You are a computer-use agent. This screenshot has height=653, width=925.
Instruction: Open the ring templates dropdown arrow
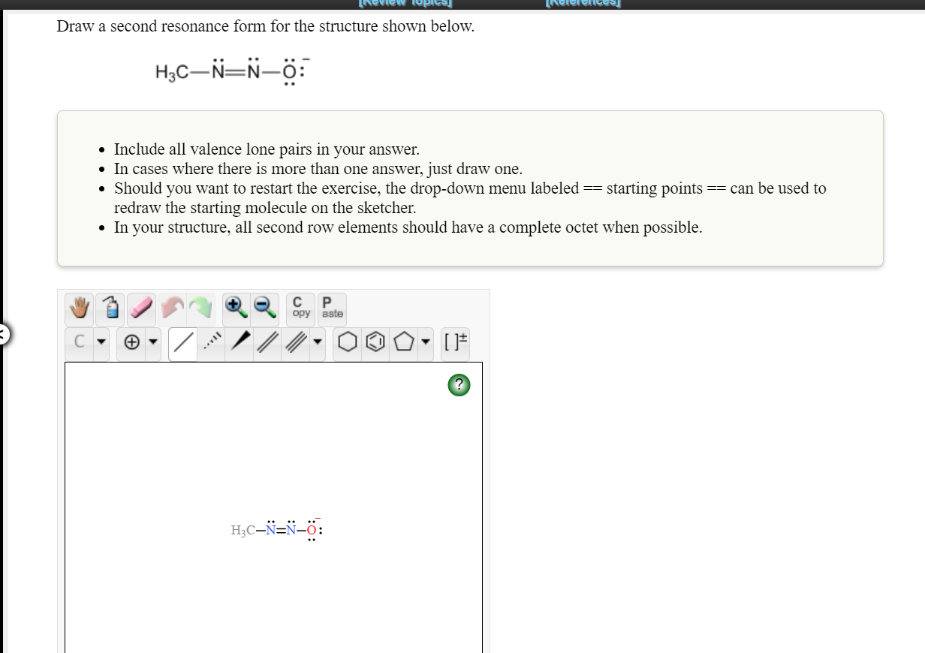(426, 343)
